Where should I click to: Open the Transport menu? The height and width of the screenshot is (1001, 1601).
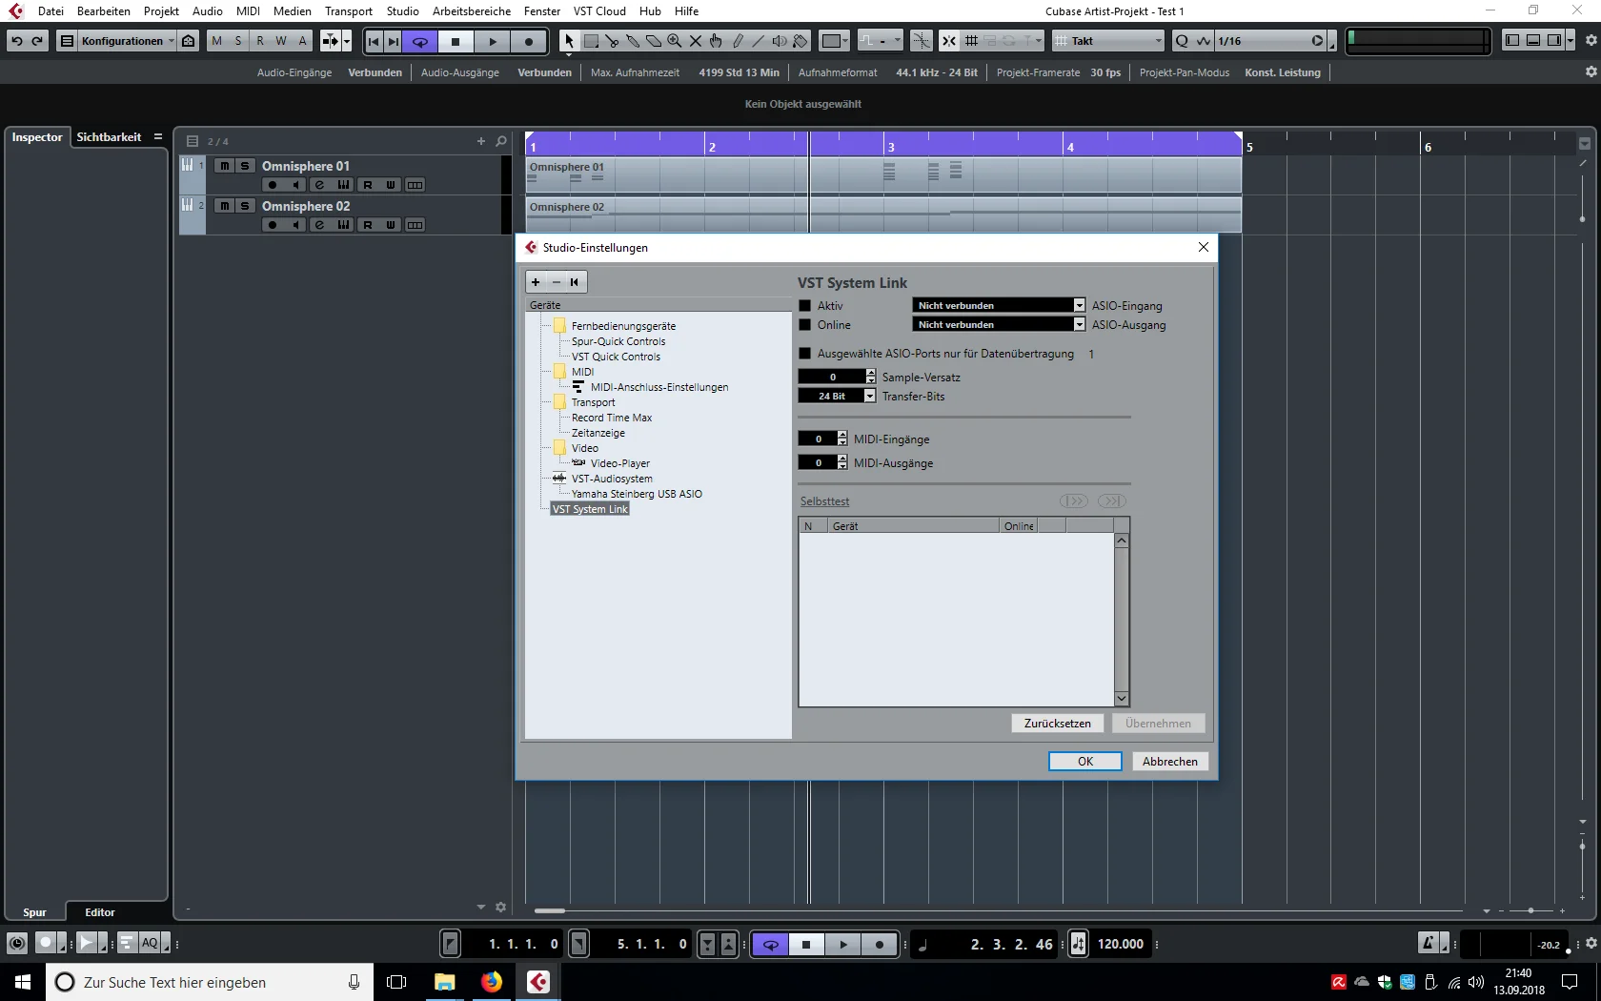tap(349, 11)
